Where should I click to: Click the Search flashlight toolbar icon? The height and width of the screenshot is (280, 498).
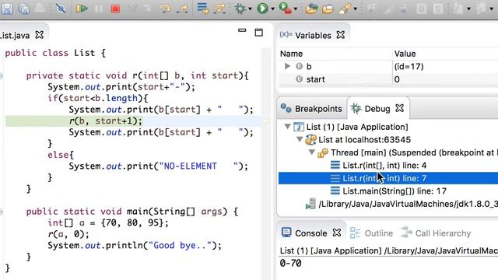[x=345, y=9]
